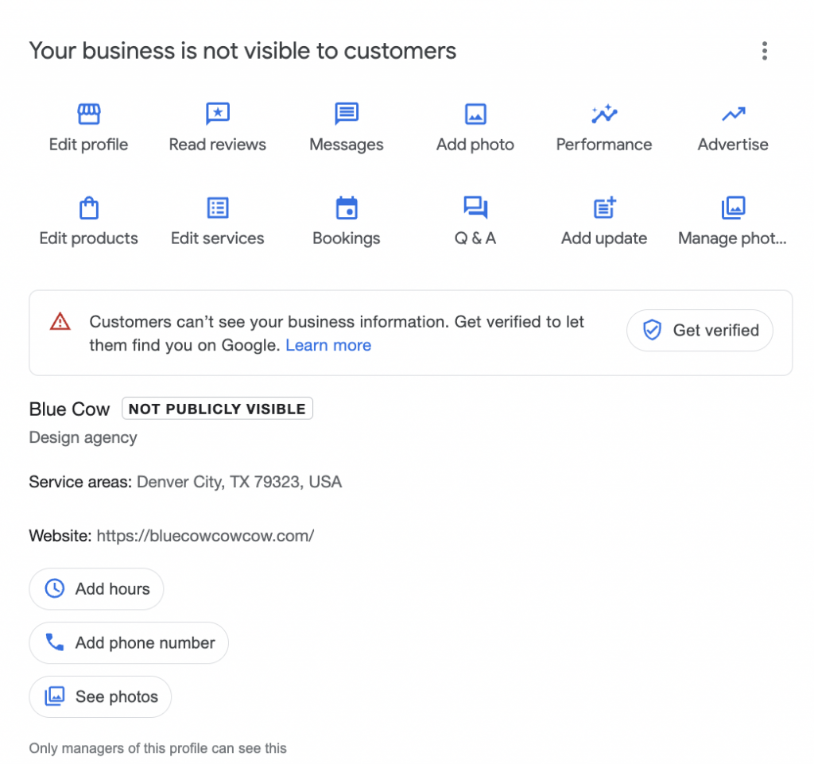Open Performance sparkline icon
814x764 pixels.
[x=604, y=114]
